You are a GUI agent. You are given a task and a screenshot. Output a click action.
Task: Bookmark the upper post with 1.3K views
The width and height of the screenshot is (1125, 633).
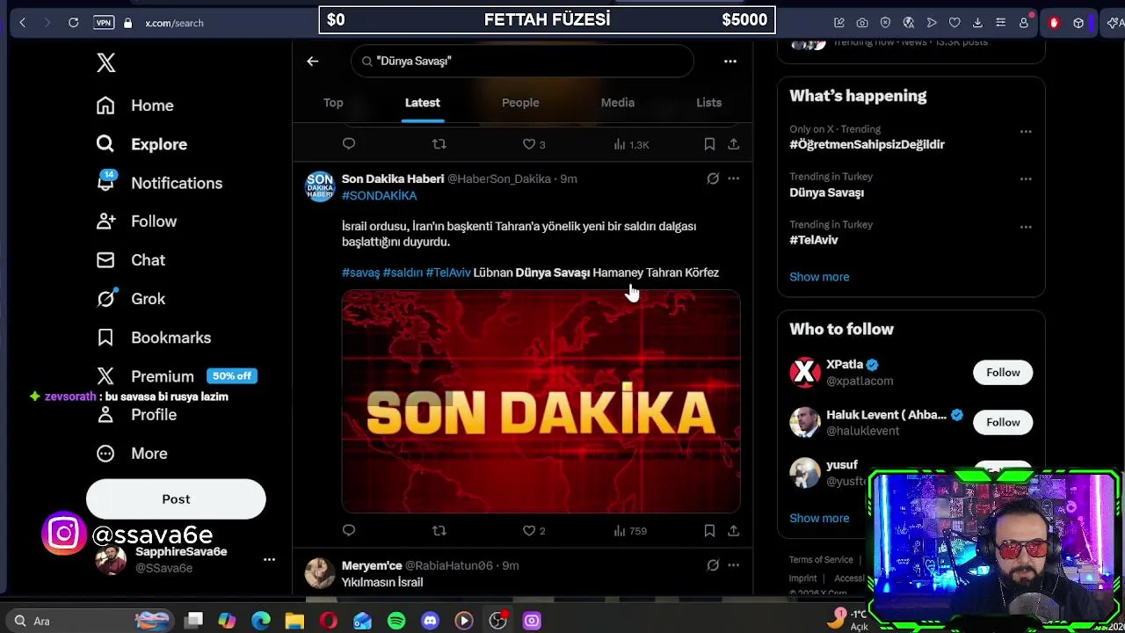click(x=709, y=144)
